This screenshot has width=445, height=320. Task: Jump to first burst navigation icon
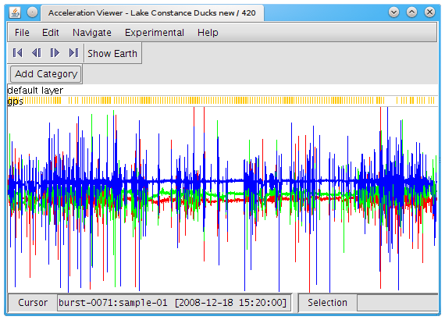(18, 53)
